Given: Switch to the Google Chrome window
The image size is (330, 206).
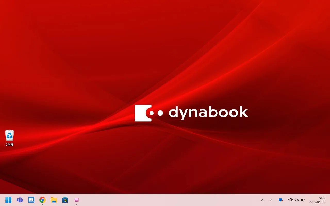Looking at the screenshot, I should pos(43,200).
